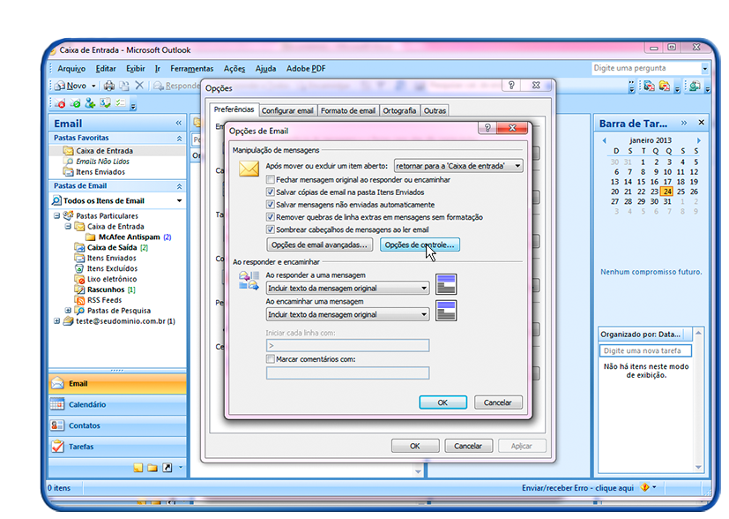This screenshot has height=519, width=729.
Task: Click the envelope with red X icon
Action: pos(60,103)
